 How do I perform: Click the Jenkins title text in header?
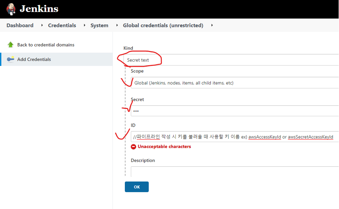(39, 9)
